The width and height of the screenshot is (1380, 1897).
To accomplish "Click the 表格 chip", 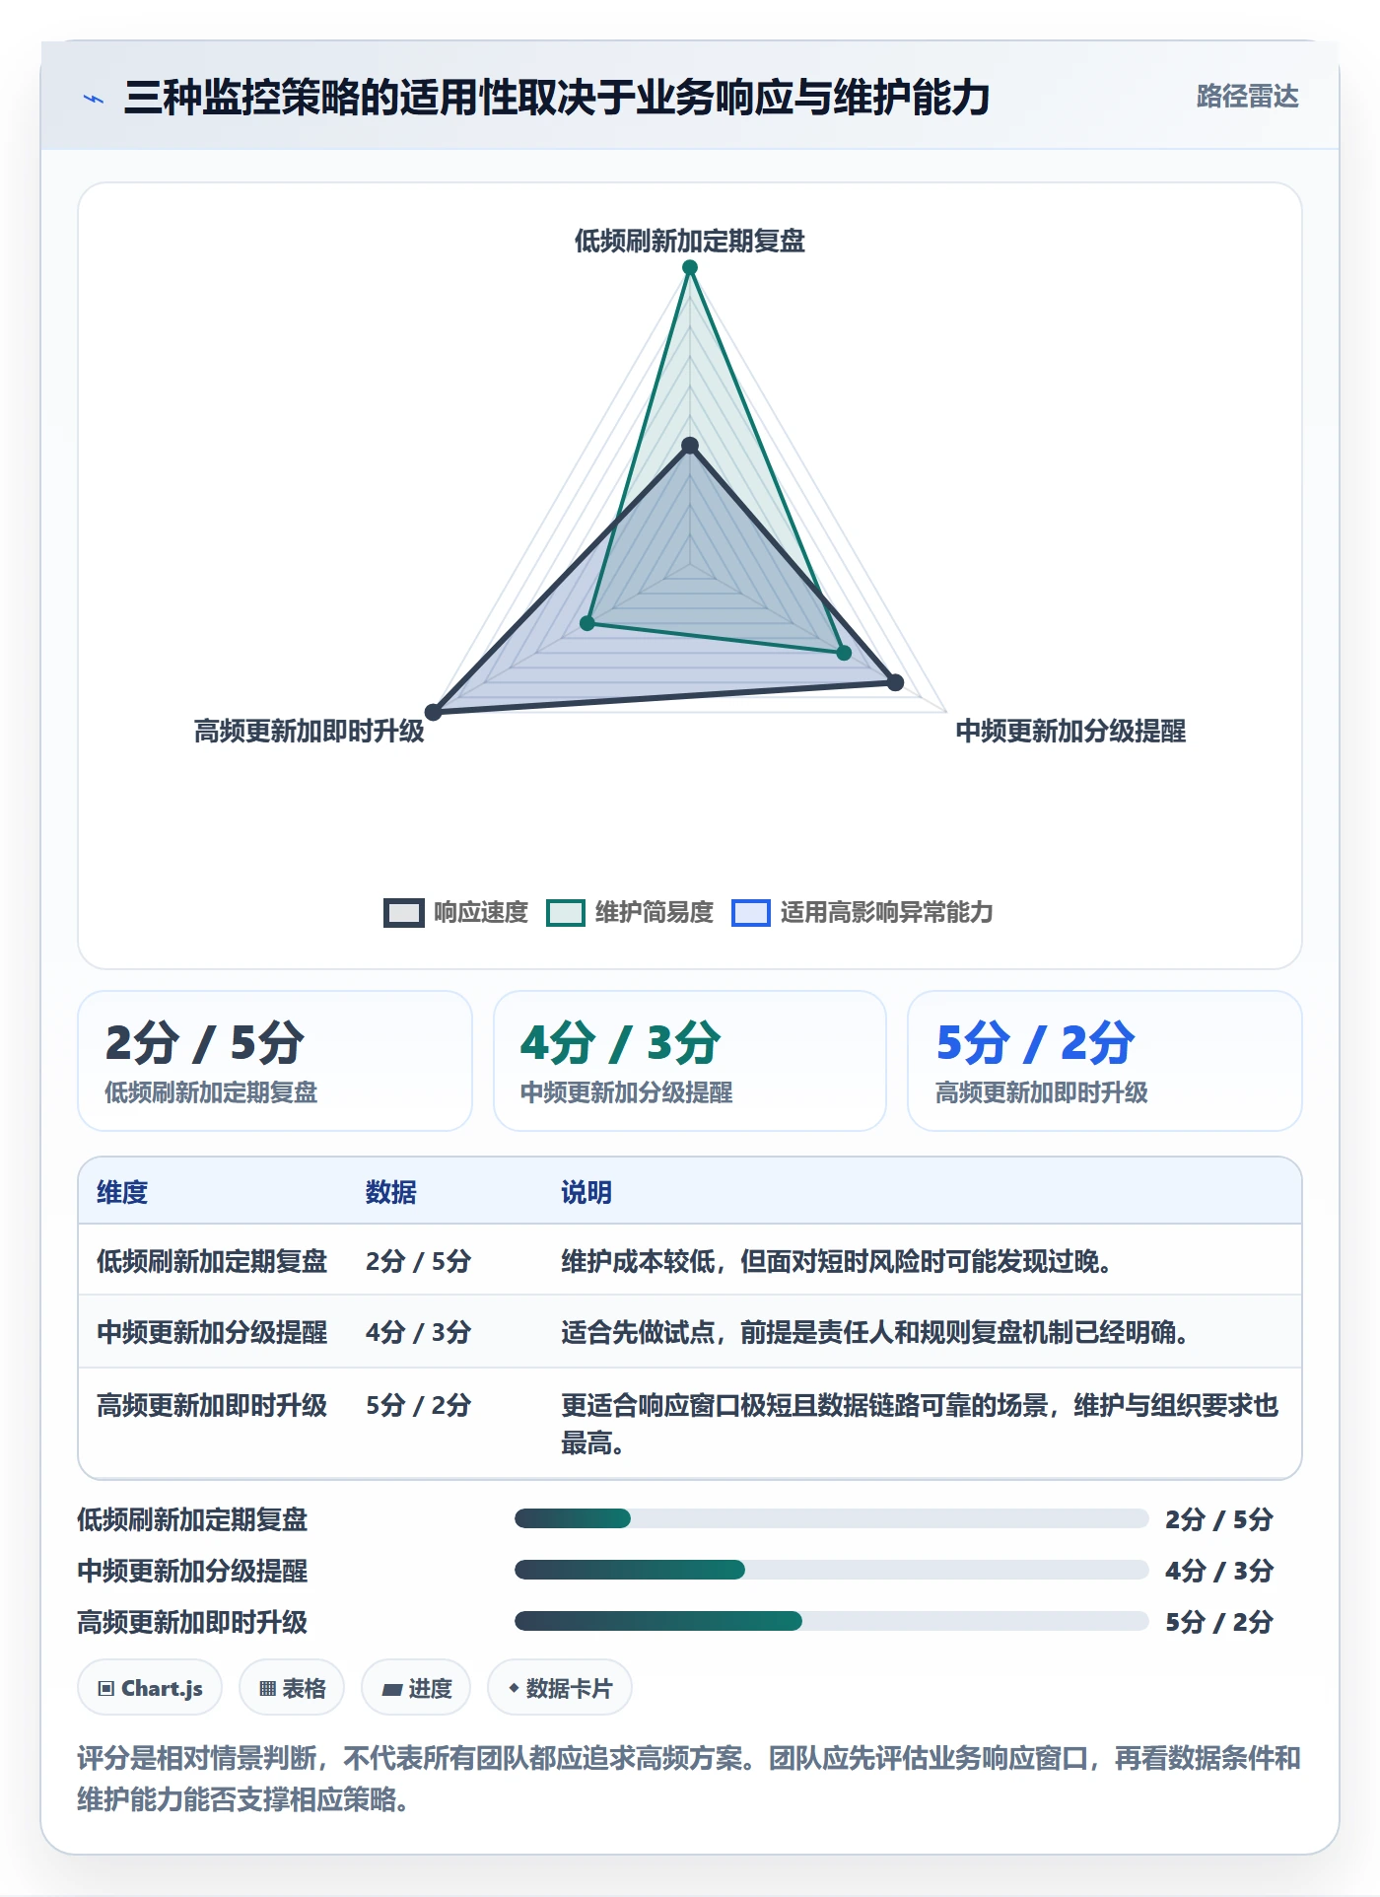I will [292, 1688].
